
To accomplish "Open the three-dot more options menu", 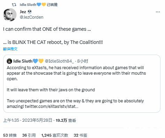I will [158, 12].
